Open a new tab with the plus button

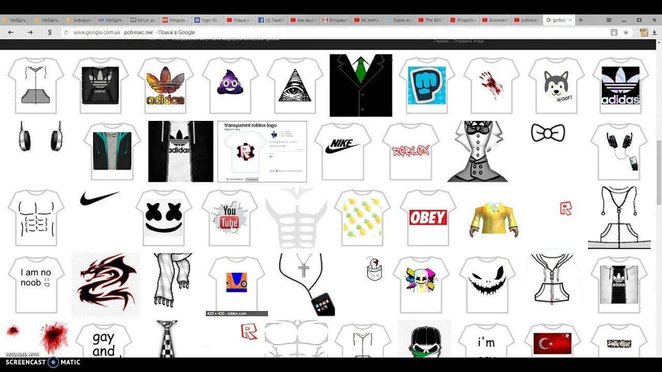click(580, 20)
